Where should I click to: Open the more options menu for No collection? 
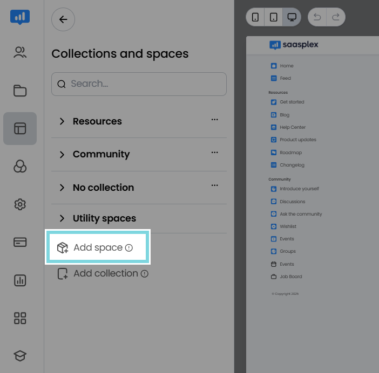215,185
